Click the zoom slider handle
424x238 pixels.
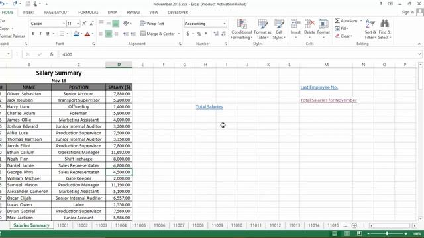tap(387, 233)
